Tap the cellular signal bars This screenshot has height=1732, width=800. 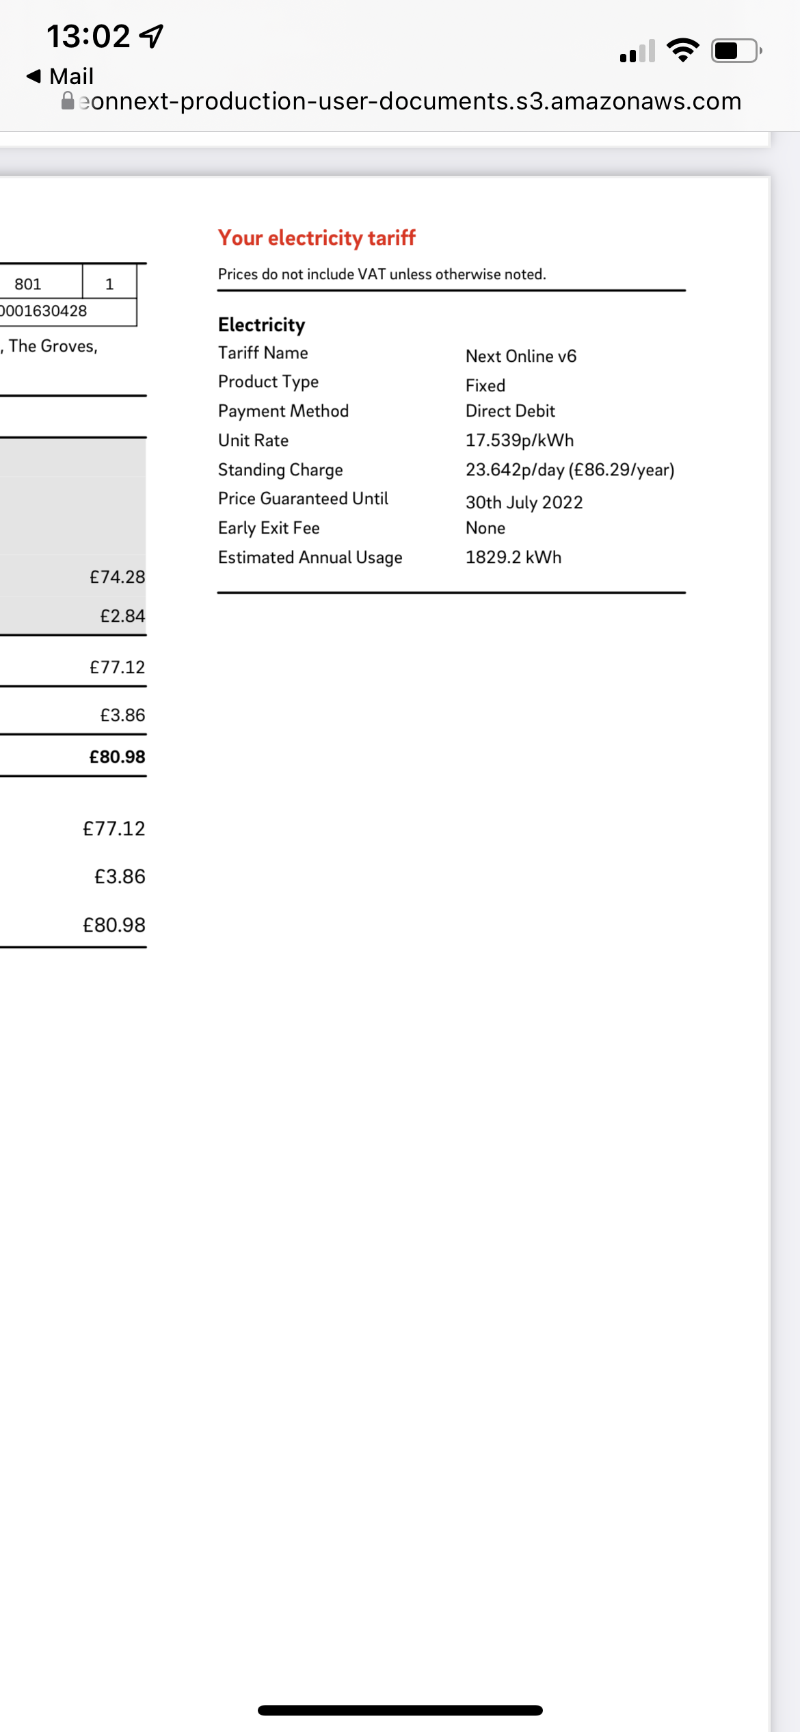(637, 51)
